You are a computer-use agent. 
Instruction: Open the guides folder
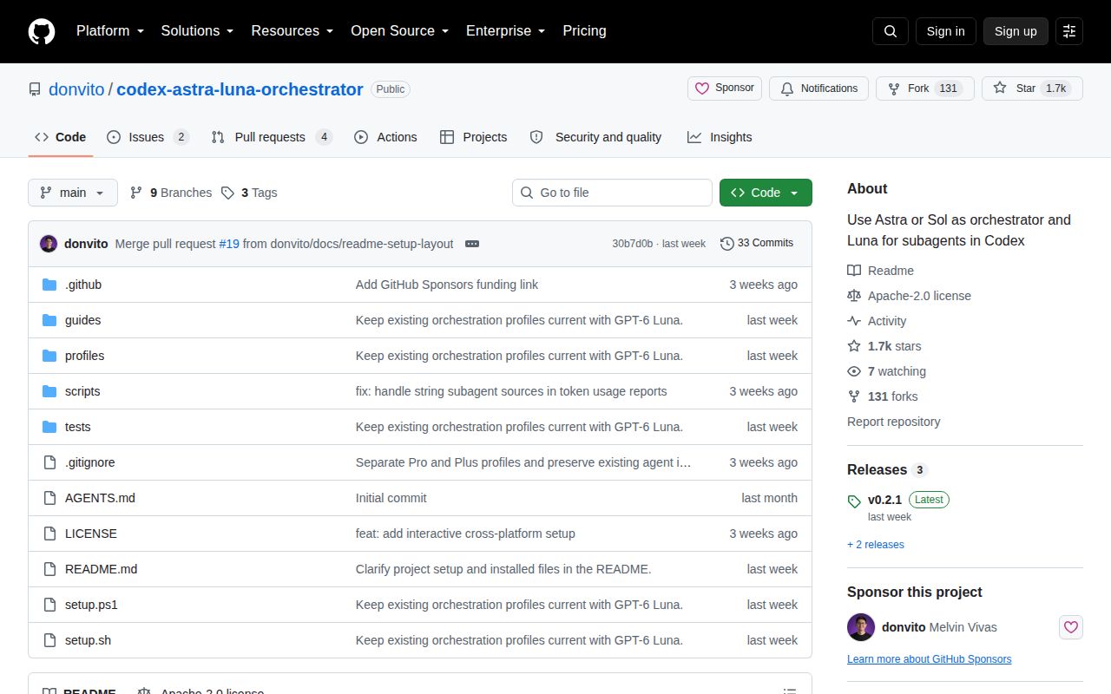click(x=82, y=320)
